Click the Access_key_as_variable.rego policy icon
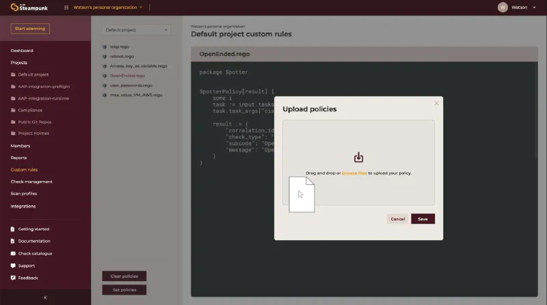This screenshot has height=305, width=547. 105,66
